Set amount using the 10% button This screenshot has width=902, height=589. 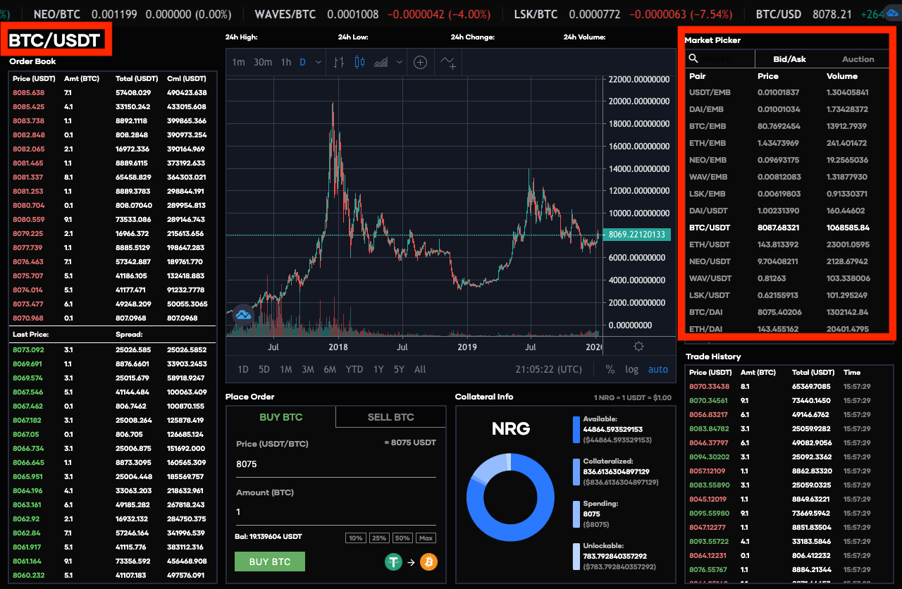[355, 538]
